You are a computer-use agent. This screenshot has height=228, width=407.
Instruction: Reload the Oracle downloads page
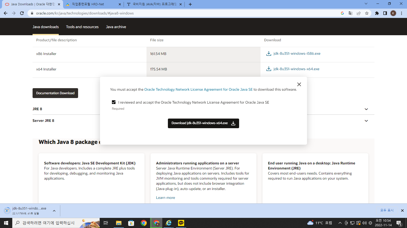[22, 13]
